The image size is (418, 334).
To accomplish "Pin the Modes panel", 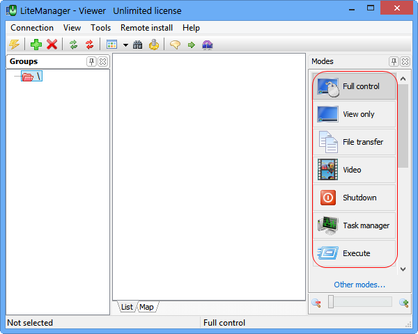I will pyautogui.click(x=394, y=61).
